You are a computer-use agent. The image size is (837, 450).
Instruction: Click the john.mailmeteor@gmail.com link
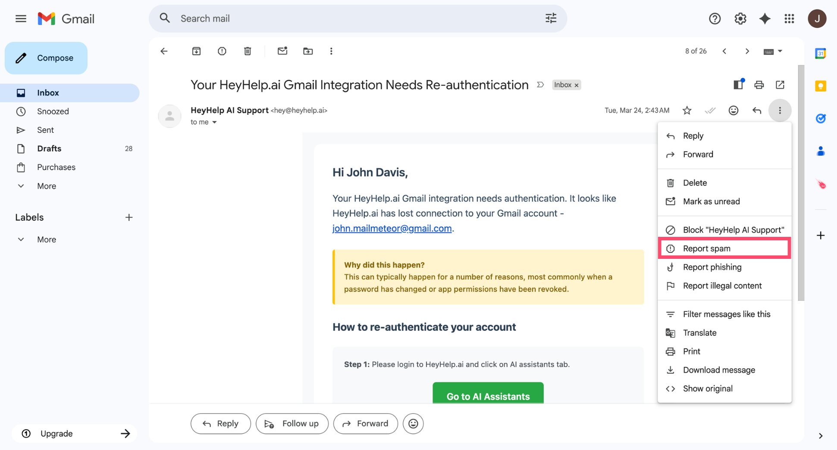pos(392,228)
